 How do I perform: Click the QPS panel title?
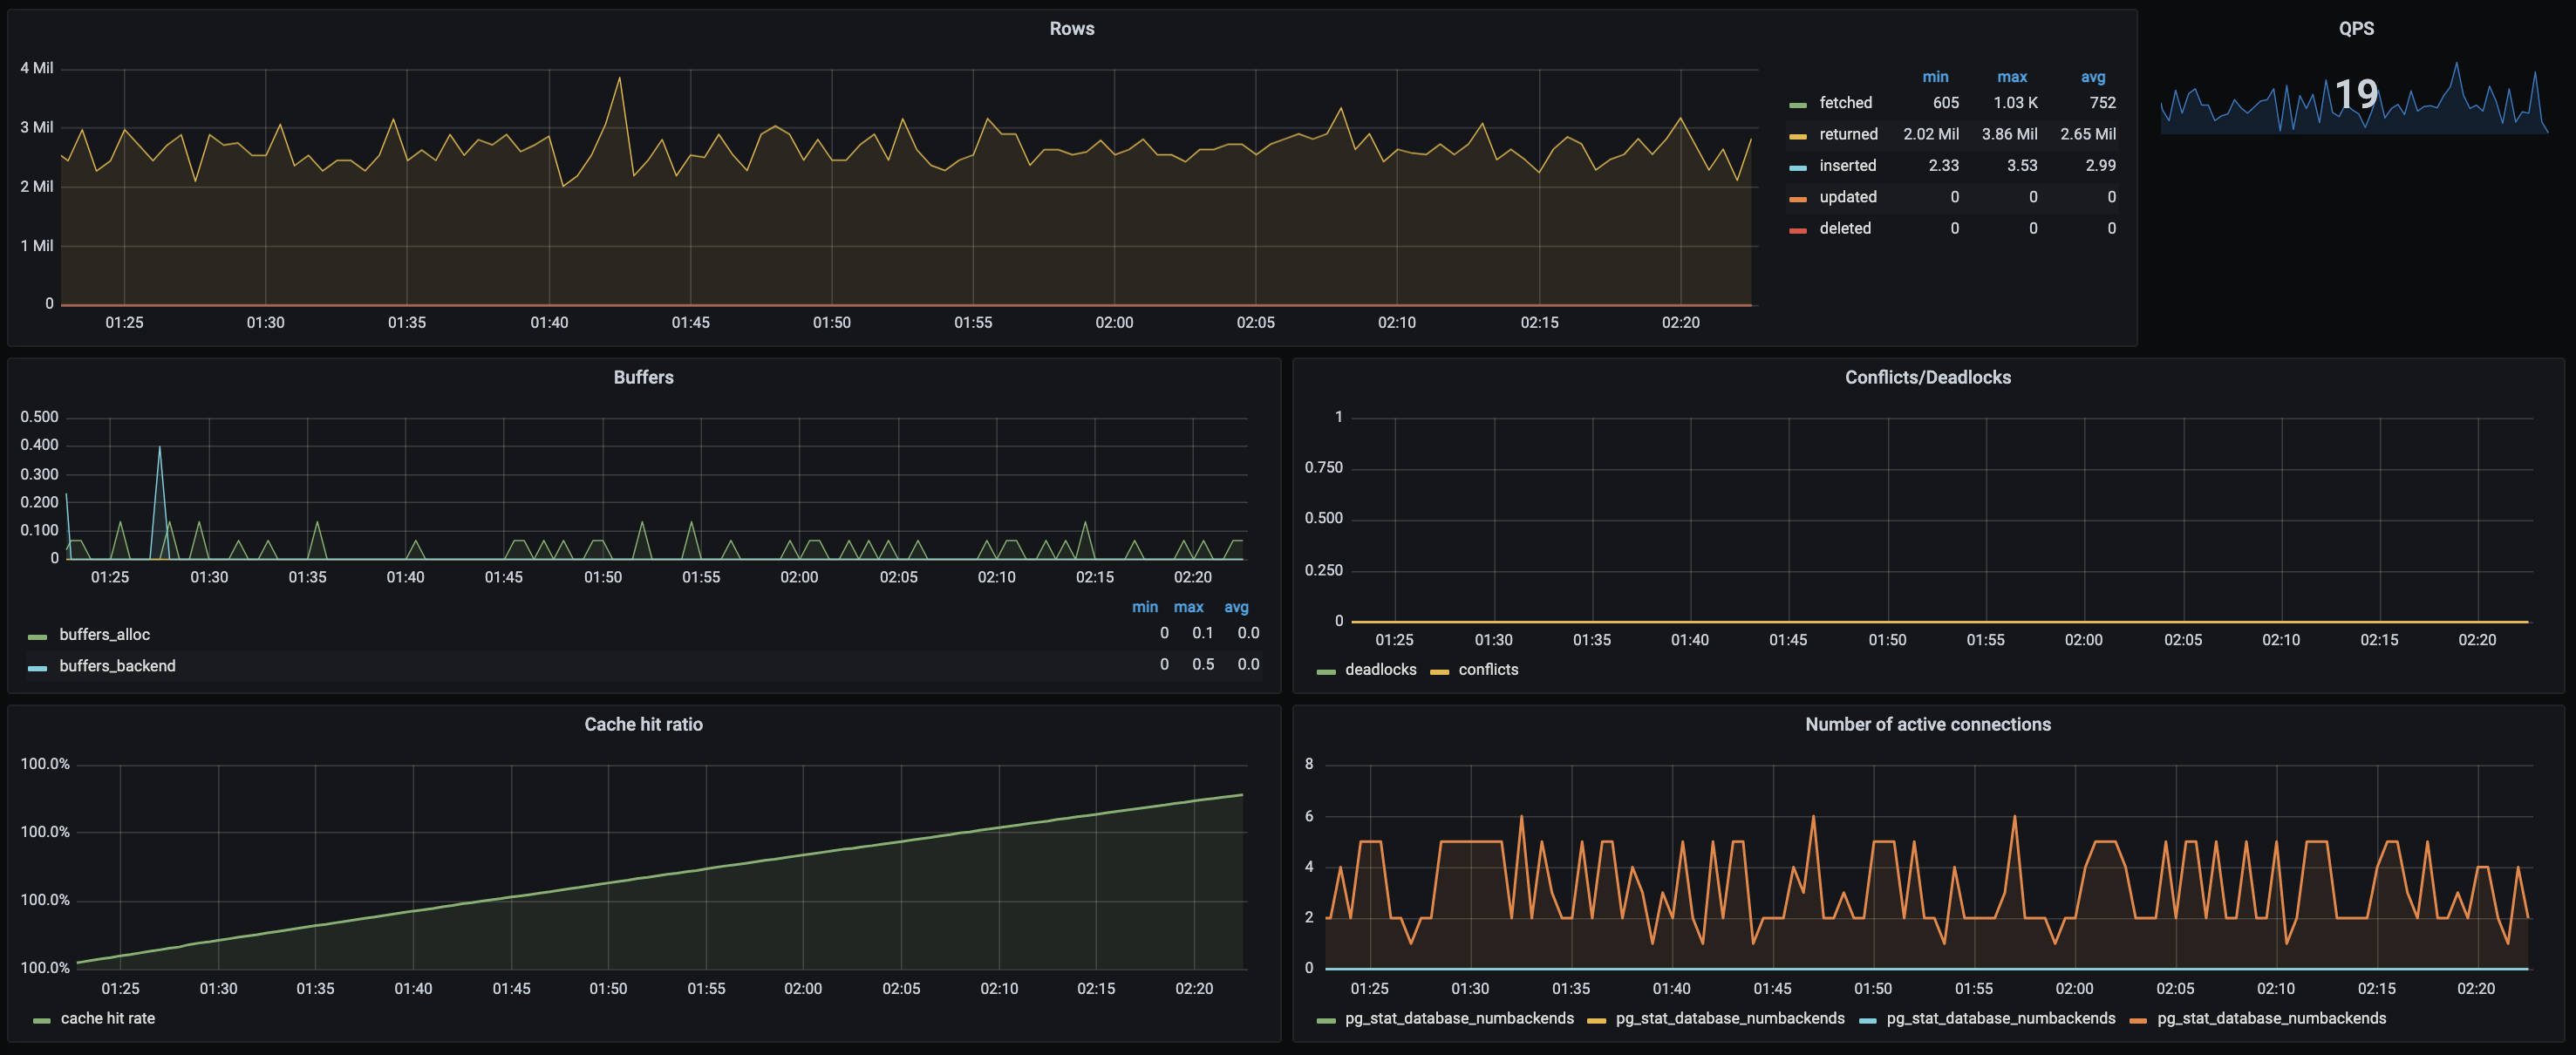coord(2355,29)
